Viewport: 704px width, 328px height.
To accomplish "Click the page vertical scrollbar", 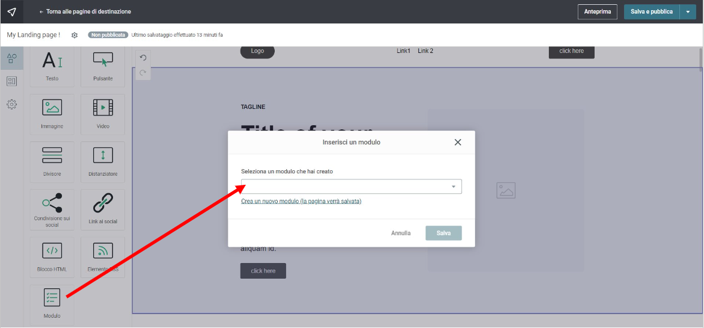I will click(701, 60).
